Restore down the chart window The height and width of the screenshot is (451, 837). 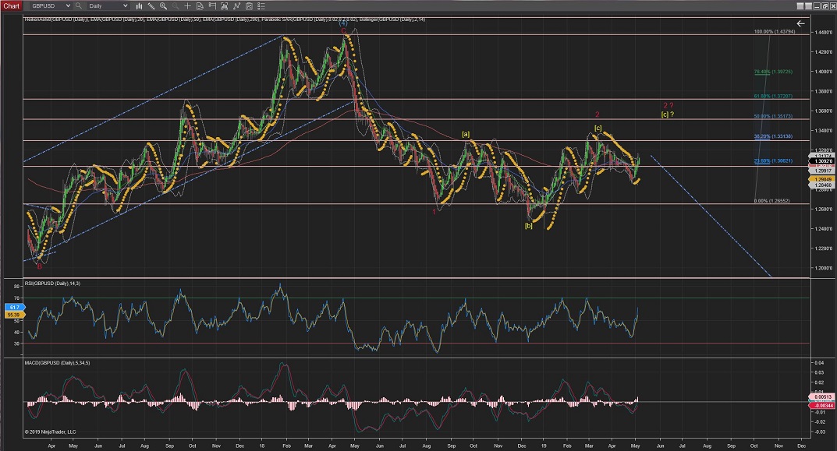click(x=826, y=6)
